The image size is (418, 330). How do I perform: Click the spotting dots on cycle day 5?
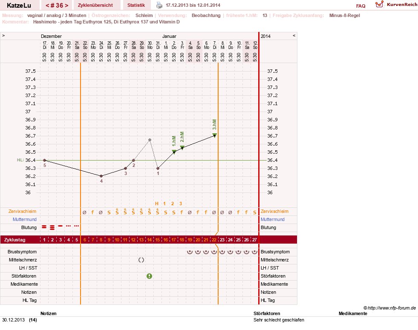(x=77, y=226)
